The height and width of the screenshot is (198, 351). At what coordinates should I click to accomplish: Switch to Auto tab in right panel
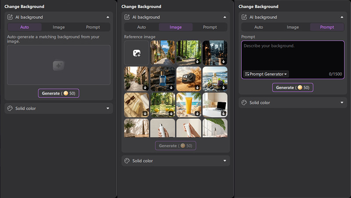pos(258,27)
